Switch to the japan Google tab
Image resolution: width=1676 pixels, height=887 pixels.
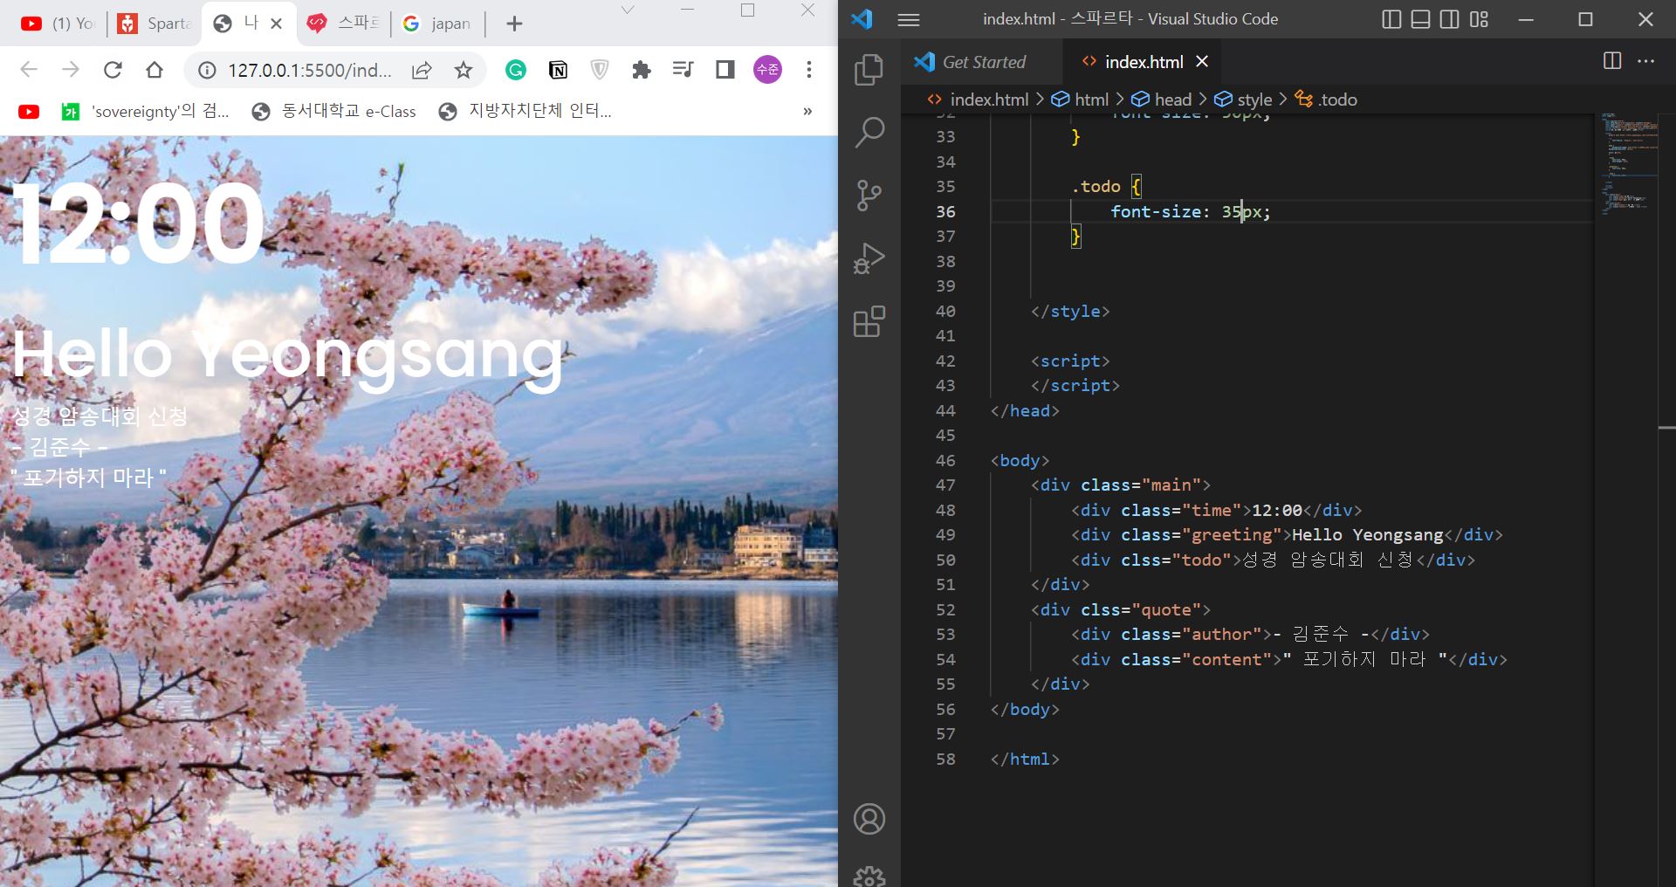click(437, 24)
